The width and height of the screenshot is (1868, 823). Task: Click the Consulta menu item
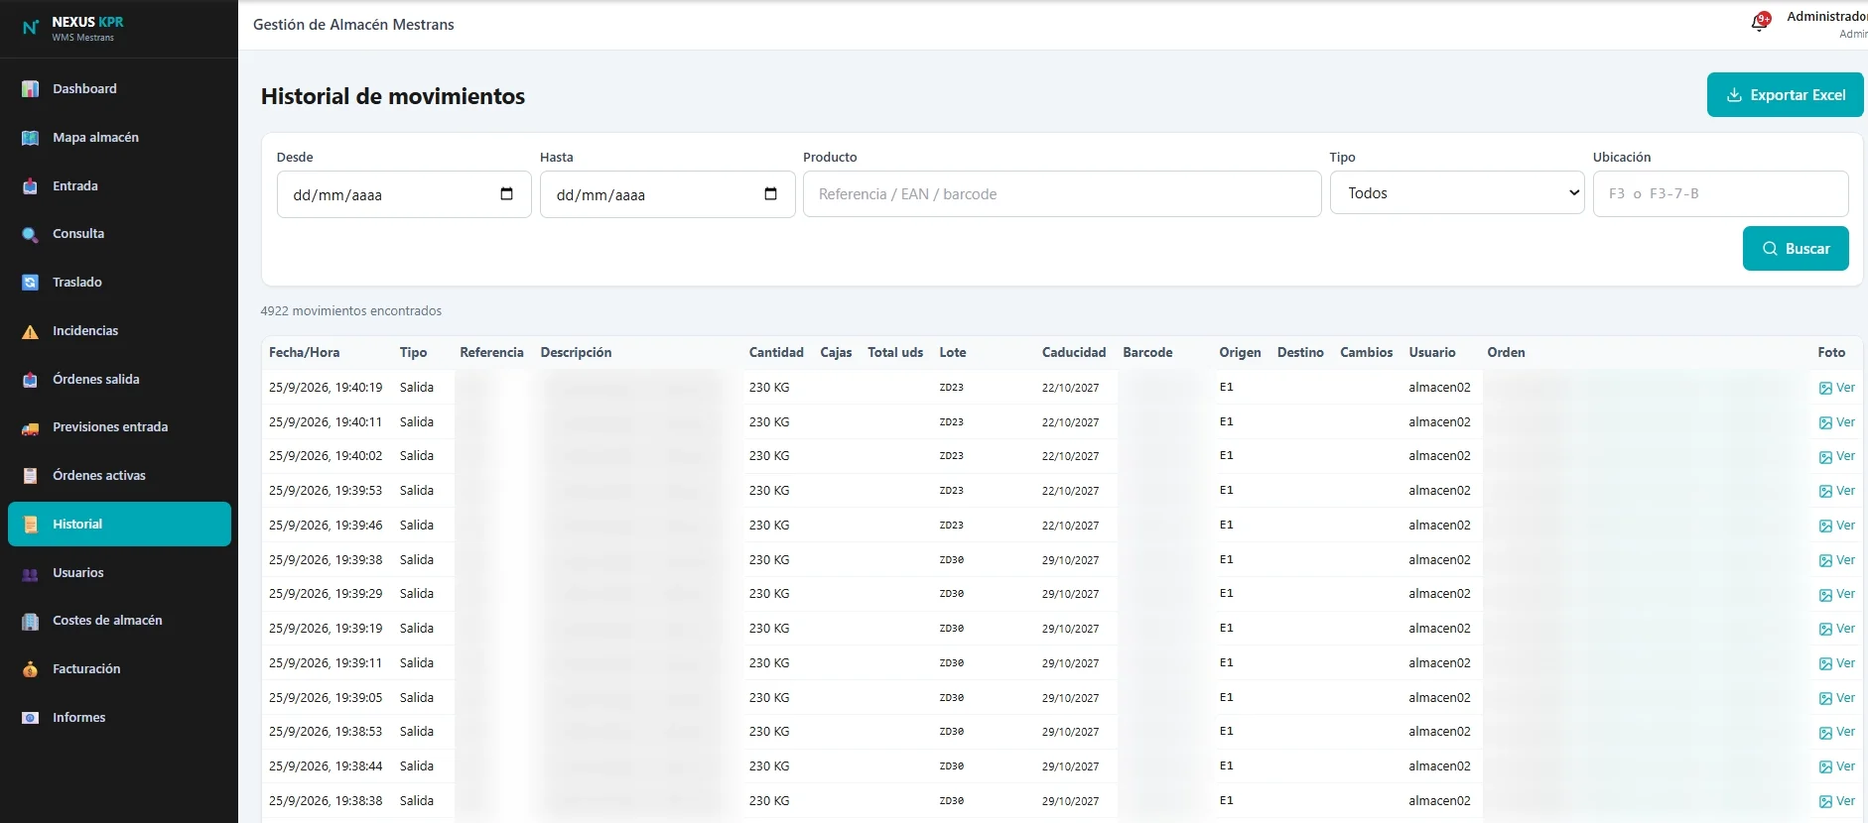pyautogui.click(x=119, y=234)
